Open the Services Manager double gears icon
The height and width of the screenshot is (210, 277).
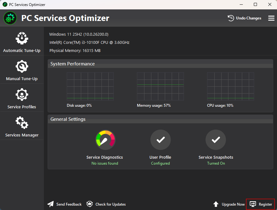click(22, 123)
